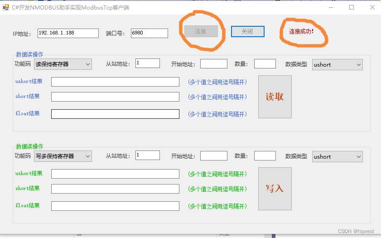Click the 从站地址 field in the read group
381x238 pixels.
148,63
